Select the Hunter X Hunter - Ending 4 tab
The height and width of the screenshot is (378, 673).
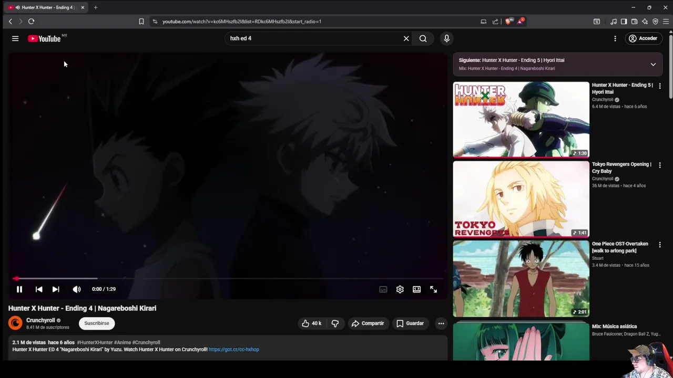point(46,7)
